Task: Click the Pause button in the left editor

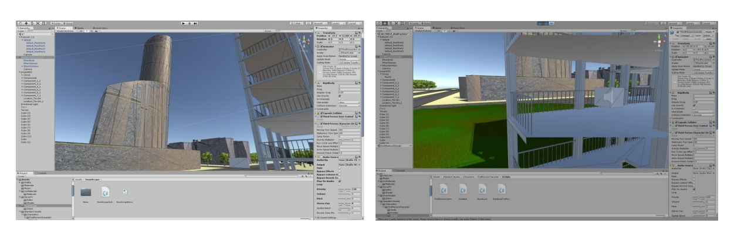Action: click(x=190, y=23)
